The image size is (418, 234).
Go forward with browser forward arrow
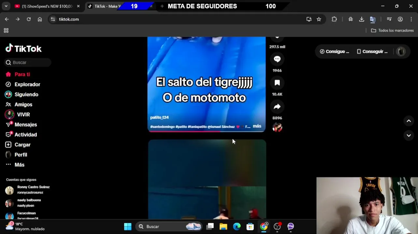point(18,19)
